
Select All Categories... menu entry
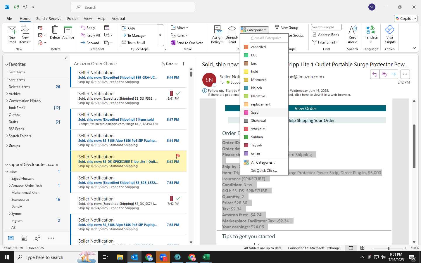click(264, 162)
